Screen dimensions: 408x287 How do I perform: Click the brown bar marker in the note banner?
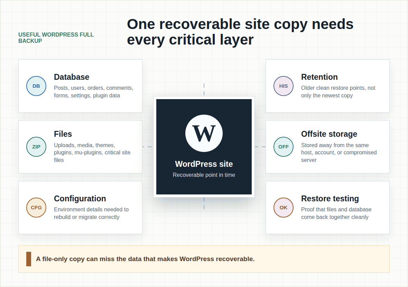(29, 259)
